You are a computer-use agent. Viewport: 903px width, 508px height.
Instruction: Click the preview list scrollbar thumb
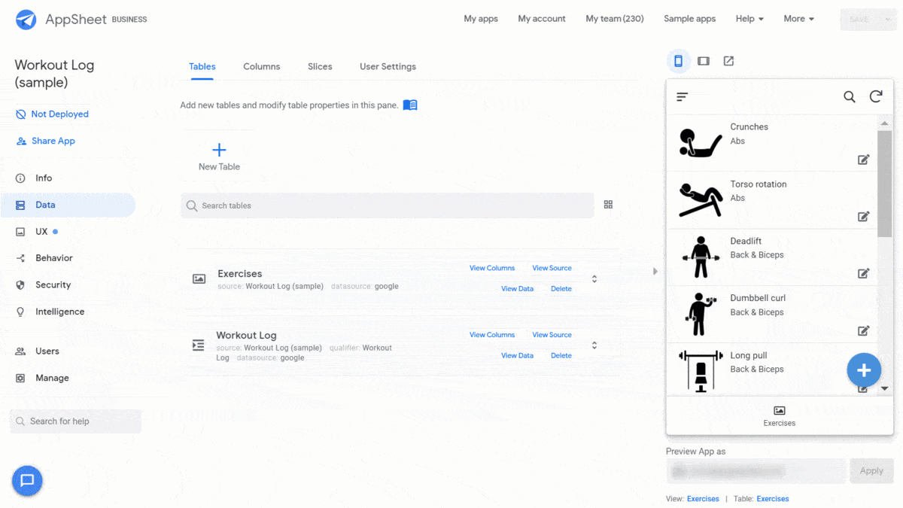[885, 184]
